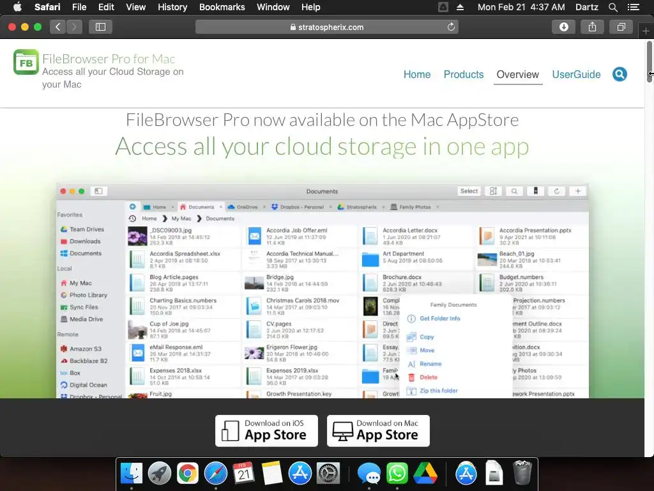The width and height of the screenshot is (654, 491).
Task: Open Google Chrome from the dock
Action: (188, 474)
